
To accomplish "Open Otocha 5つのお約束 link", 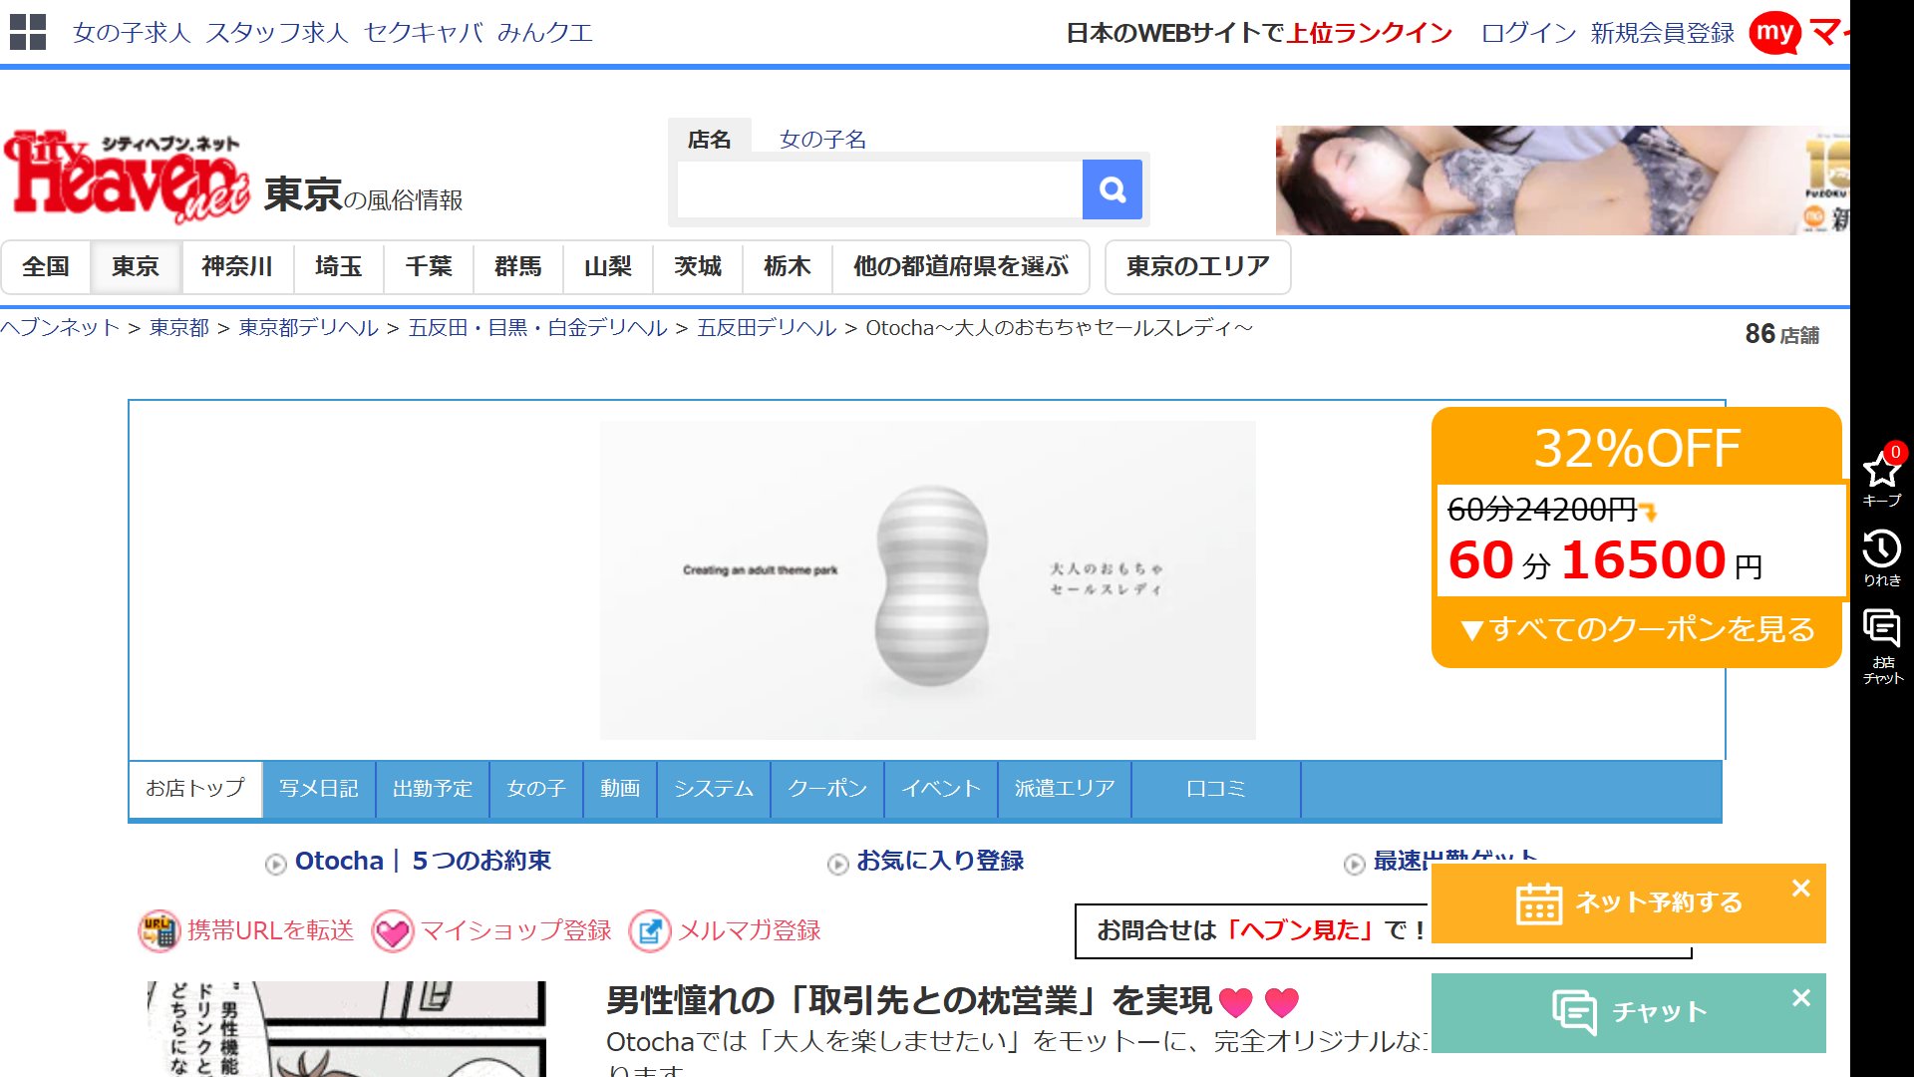I will tap(423, 861).
